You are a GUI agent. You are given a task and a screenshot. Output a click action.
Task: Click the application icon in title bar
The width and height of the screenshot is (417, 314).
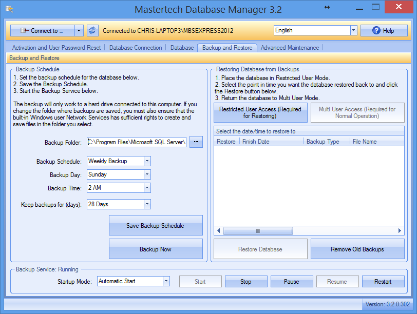click(10, 9)
